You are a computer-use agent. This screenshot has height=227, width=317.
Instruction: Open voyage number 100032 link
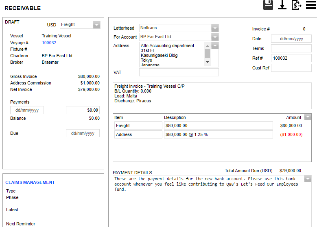pos(49,43)
